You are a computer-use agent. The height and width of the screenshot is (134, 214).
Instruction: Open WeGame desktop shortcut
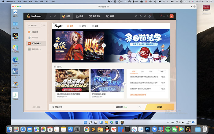[15, 37]
